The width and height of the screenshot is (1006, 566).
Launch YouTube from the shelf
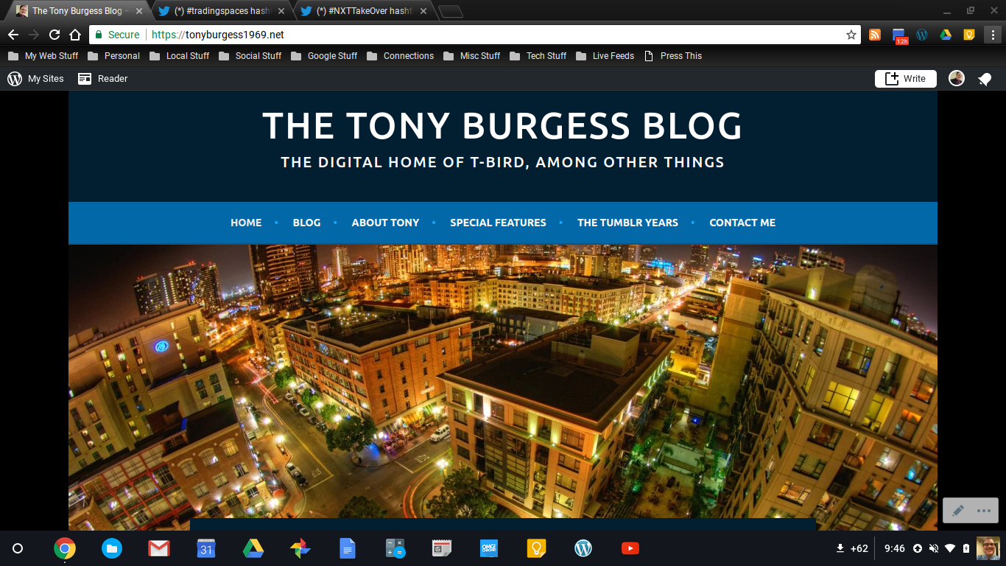(630, 548)
